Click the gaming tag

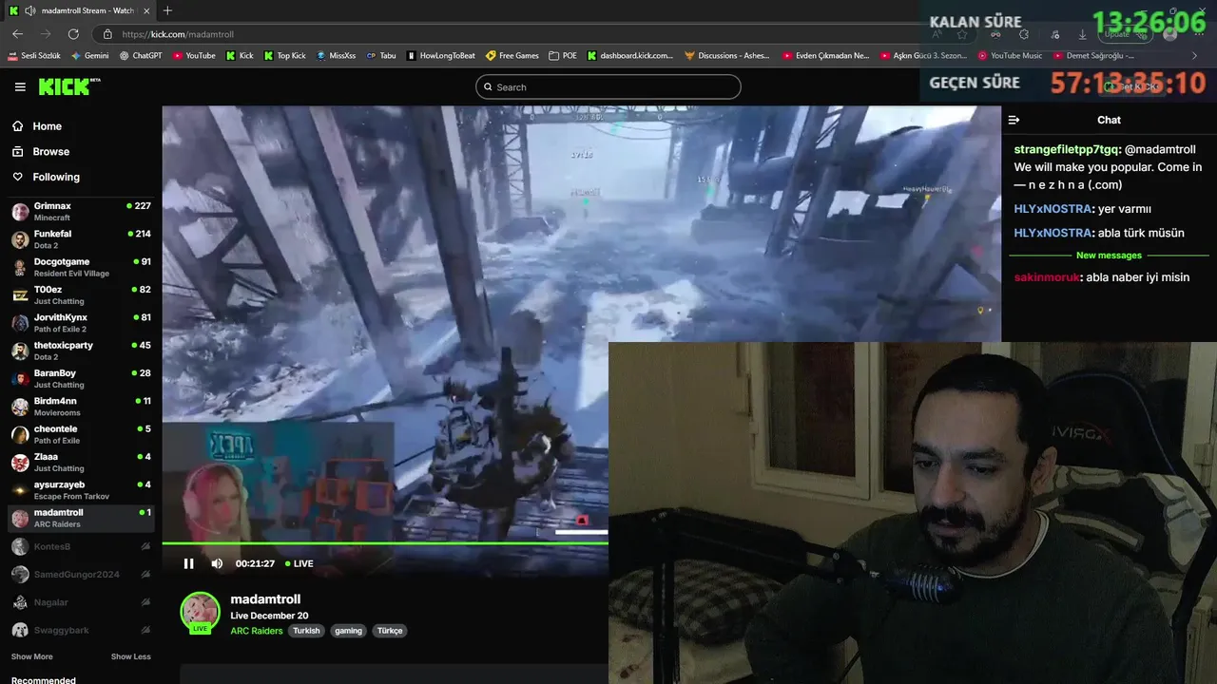point(348,631)
